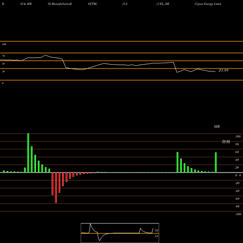Click the 'UEL_BE' ticker symbol text
The height and width of the screenshot is (243, 243).
pyautogui.click(x=163, y=4)
